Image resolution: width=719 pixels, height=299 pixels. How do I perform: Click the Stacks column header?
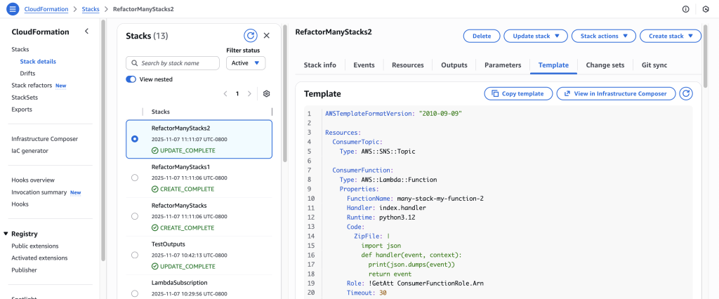(x=160, y=112)
